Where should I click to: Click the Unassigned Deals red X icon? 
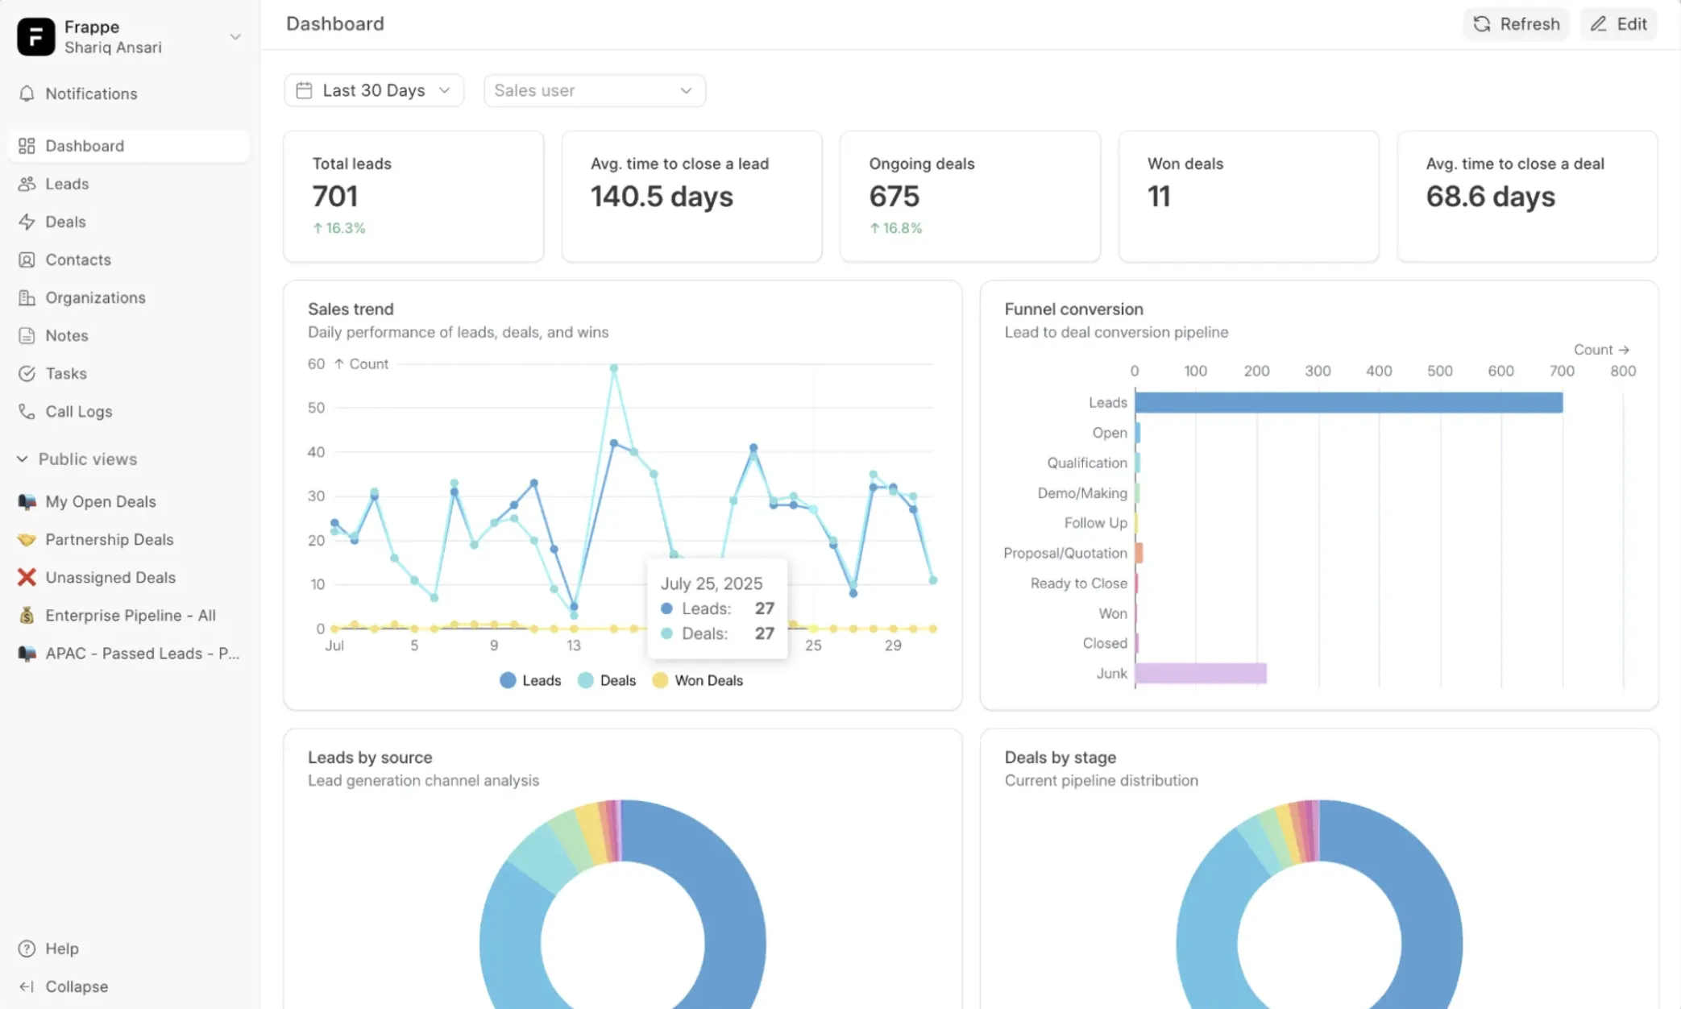(x=27, y=577)
